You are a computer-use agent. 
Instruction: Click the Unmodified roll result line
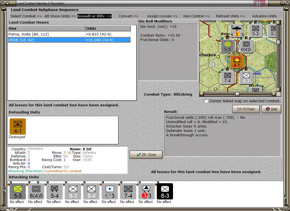(197, 122)
